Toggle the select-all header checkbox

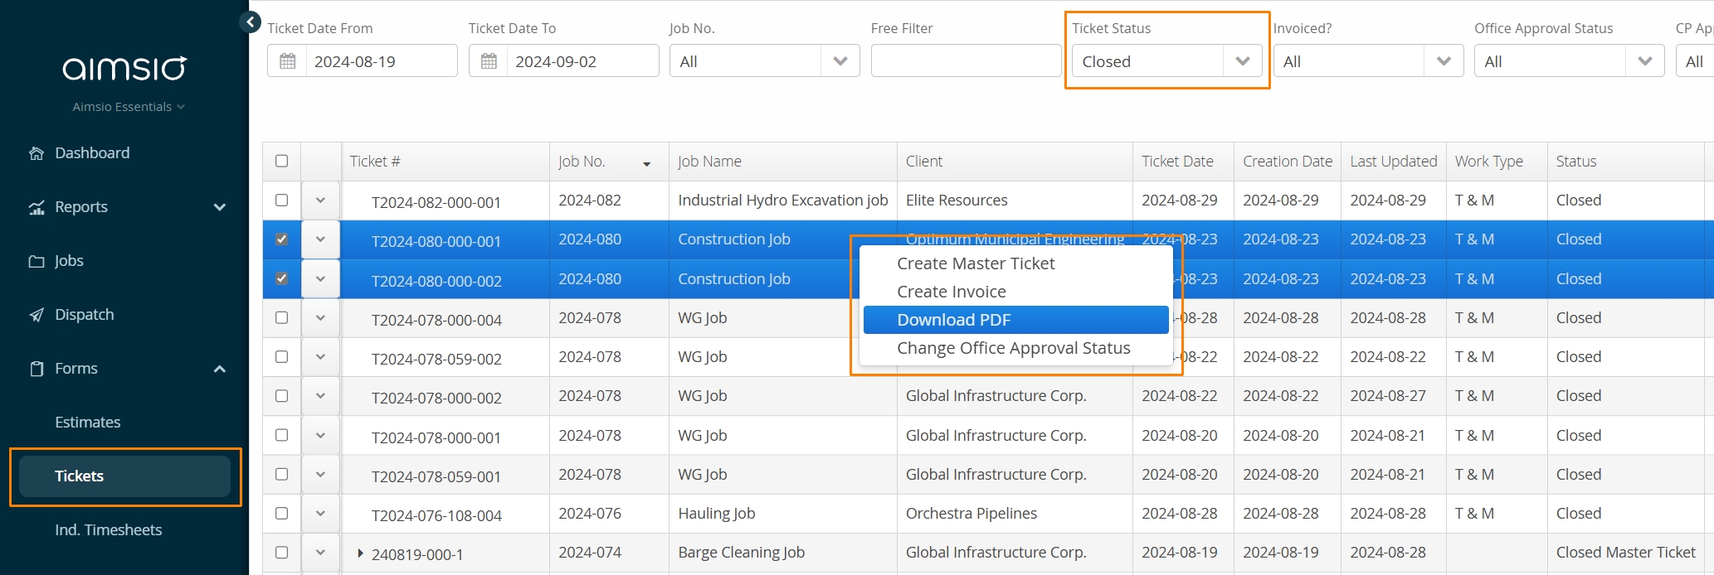click(x=282, y=161)
